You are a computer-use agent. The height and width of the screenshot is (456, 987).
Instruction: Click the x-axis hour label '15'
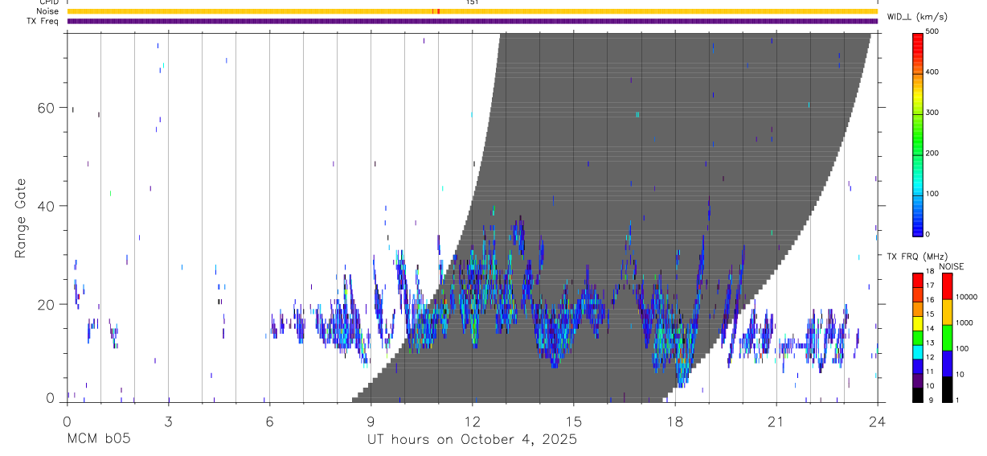[x=573, y=421]
